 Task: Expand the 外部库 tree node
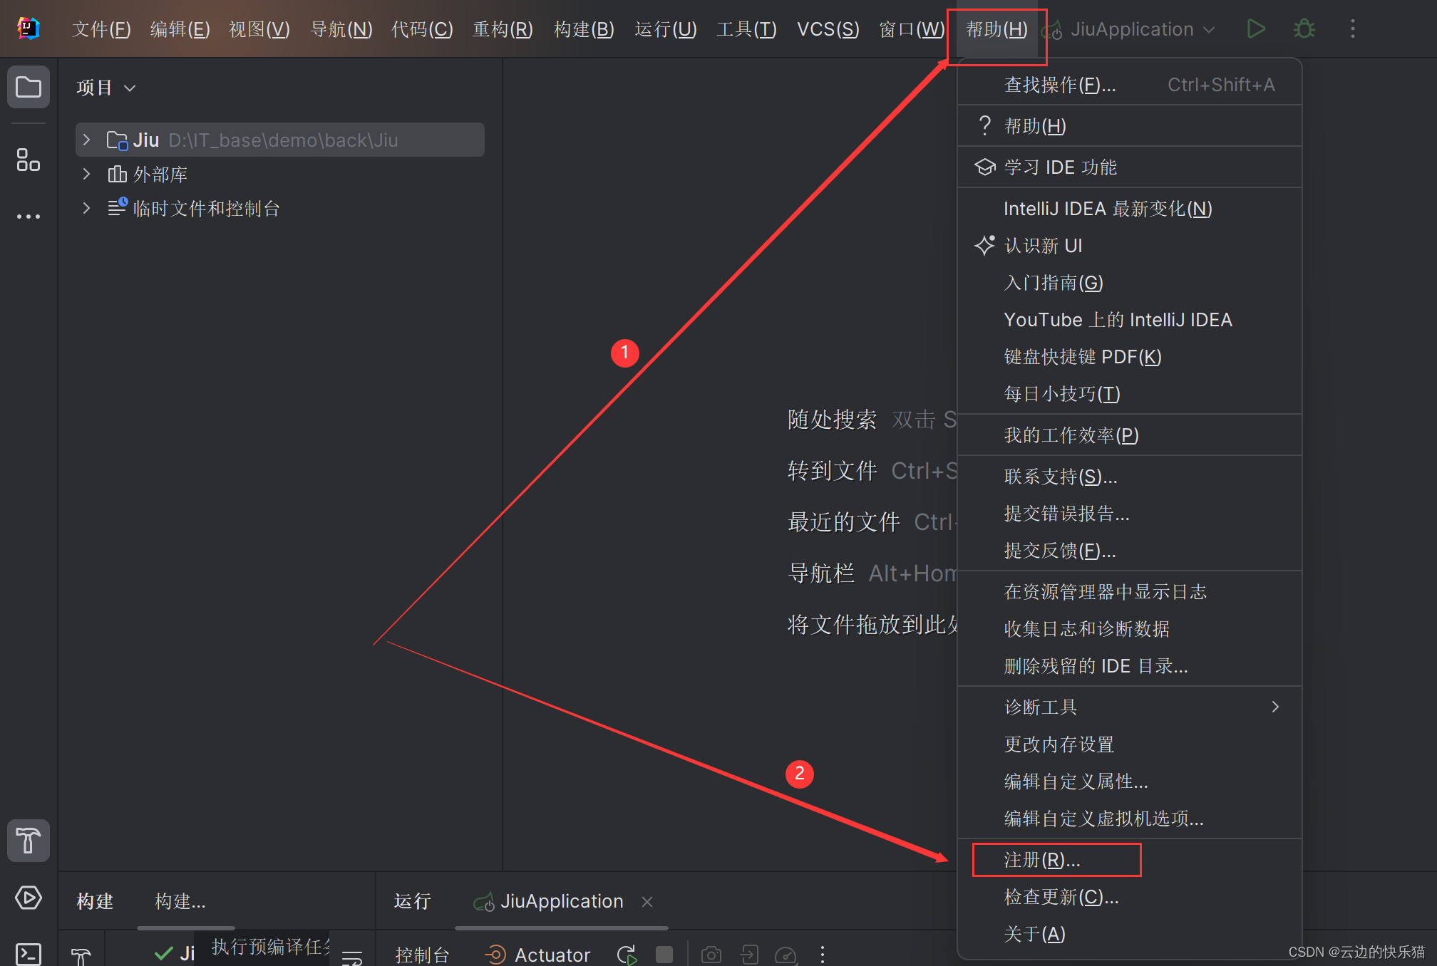point(87,174)
